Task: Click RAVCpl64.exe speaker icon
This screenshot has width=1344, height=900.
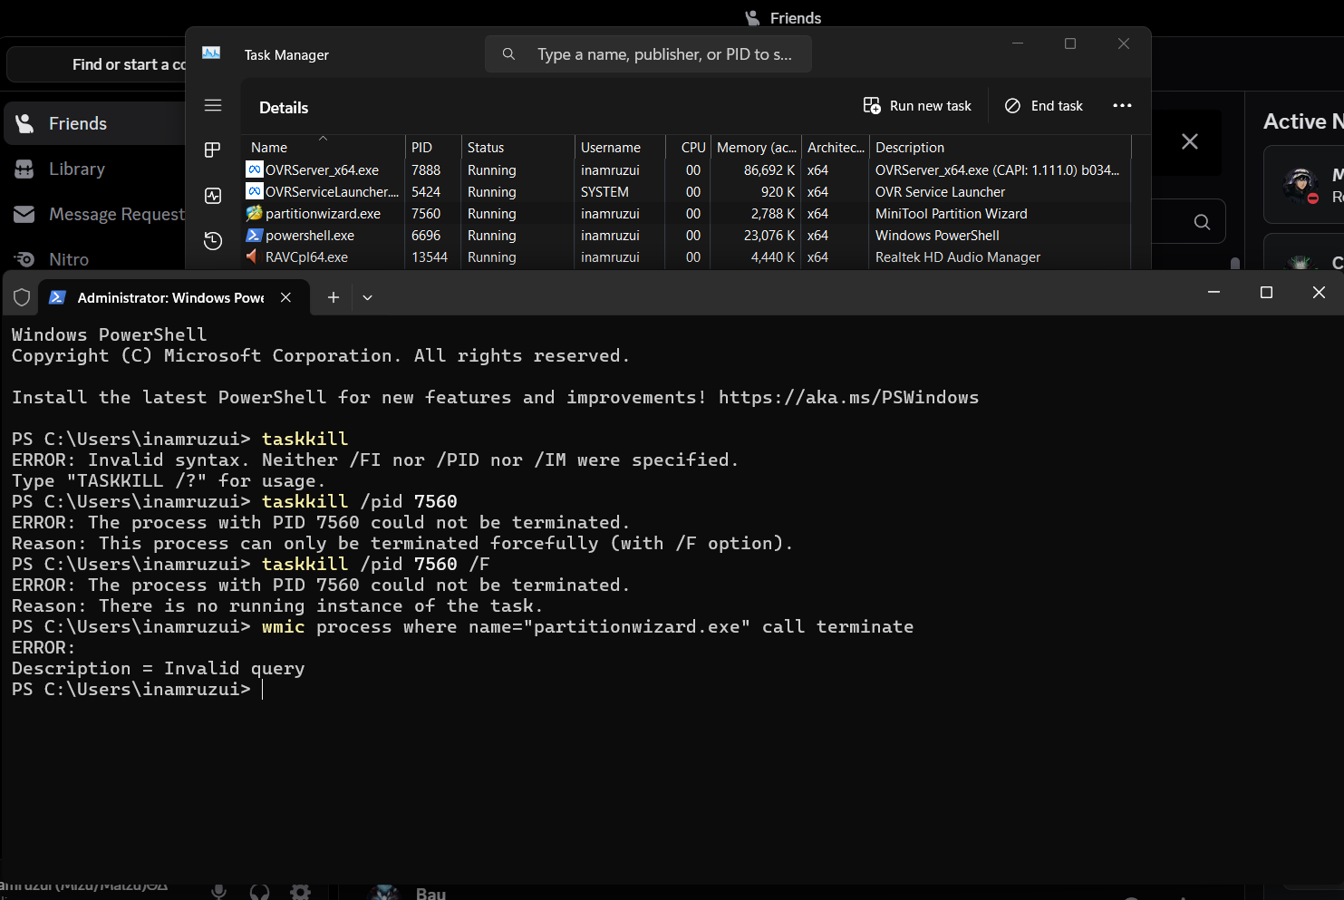Action: click(x=254, y=257)
